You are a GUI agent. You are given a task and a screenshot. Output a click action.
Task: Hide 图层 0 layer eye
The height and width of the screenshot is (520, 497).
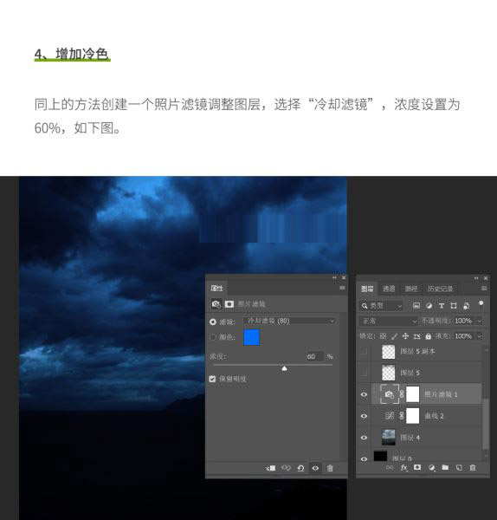coord(364,458)
